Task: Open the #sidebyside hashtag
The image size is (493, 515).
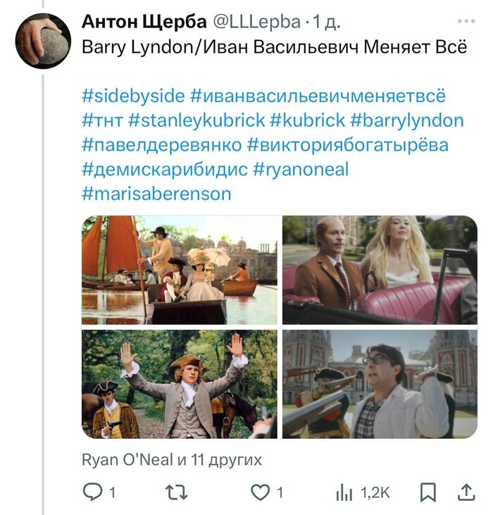Action: 134,96
